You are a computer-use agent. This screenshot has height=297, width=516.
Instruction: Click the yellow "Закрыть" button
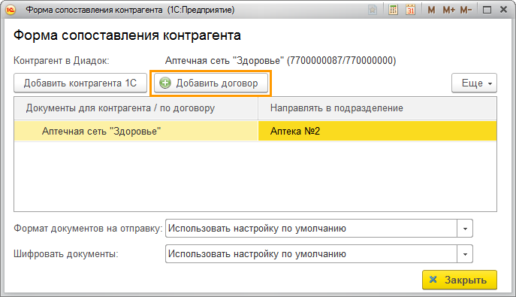460,280
